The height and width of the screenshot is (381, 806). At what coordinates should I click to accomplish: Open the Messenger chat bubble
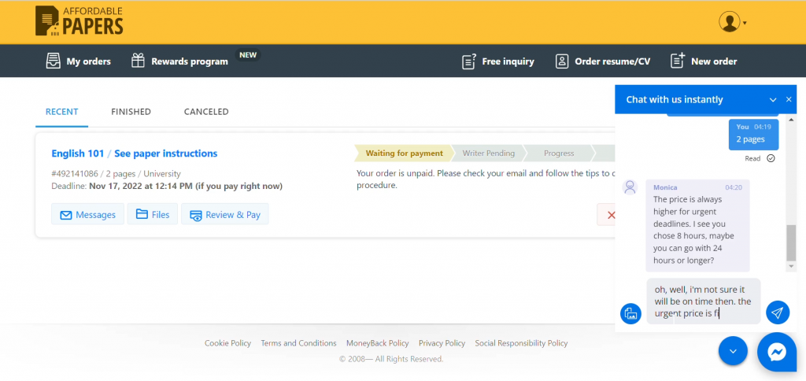[x=777, y=352]
